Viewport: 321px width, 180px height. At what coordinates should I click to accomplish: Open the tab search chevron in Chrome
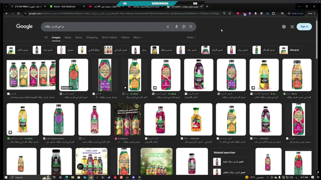pos(6,6)
